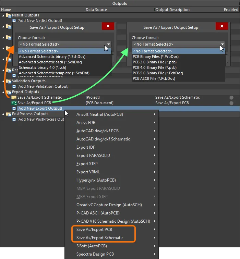Select PCB 5.0 Binary File (*.PcbDoc) format
The height and width of the screenshot is (259, 240).
(179, 73)
